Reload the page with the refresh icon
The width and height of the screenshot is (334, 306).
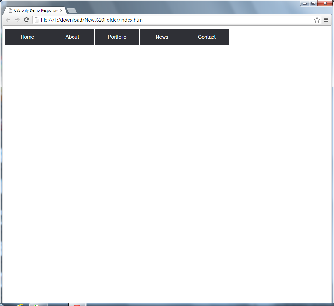(27, 20)
